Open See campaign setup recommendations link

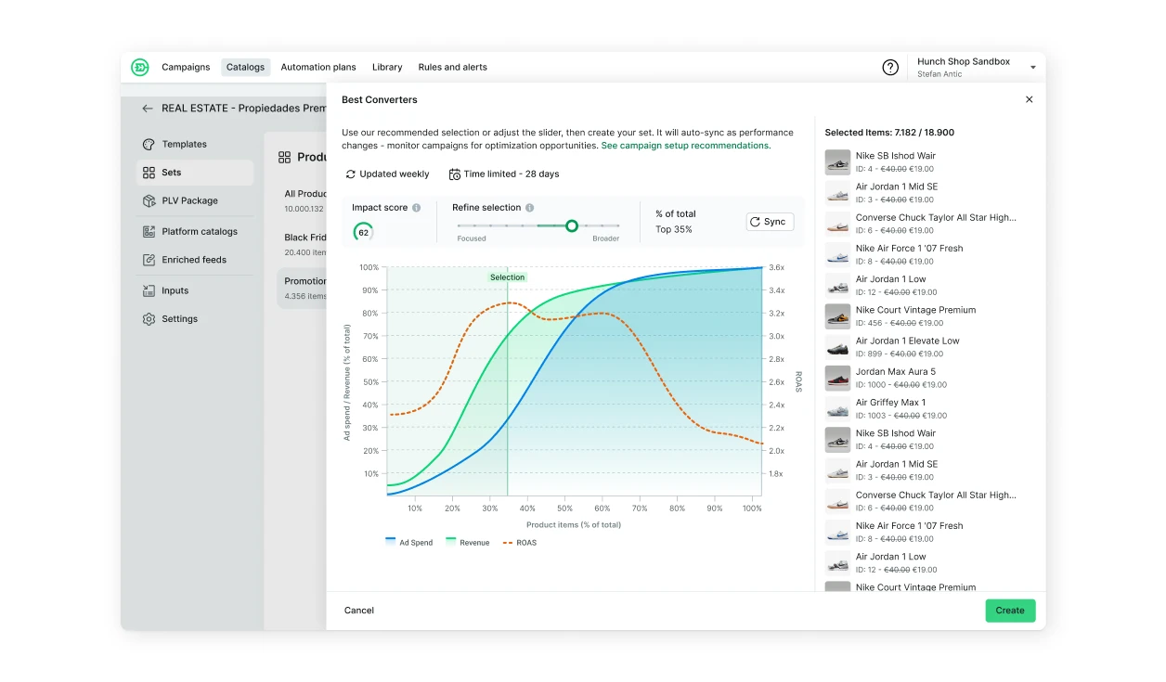[x=685, y=146]
